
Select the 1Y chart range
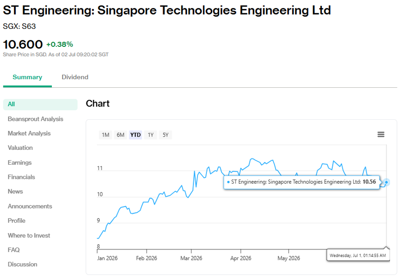click(151, 135)
